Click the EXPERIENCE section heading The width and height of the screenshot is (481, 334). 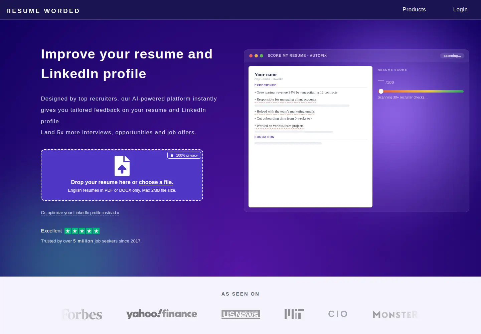pyautogui.click(x=266, y=85)
